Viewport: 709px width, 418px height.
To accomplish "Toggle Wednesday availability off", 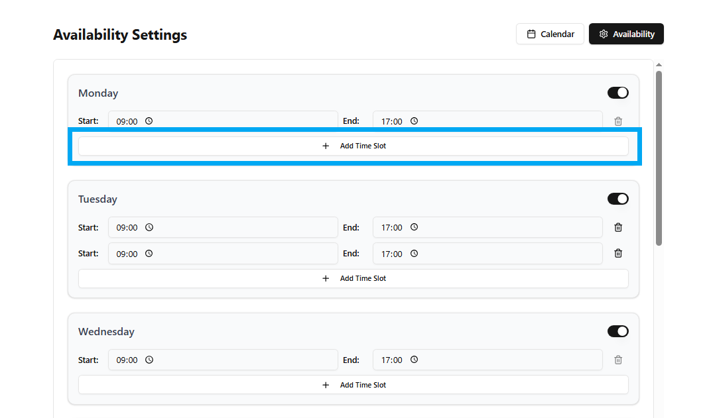I will point(617,331).
